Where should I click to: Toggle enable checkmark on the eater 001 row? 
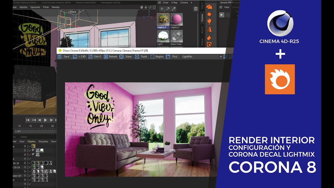30,176
